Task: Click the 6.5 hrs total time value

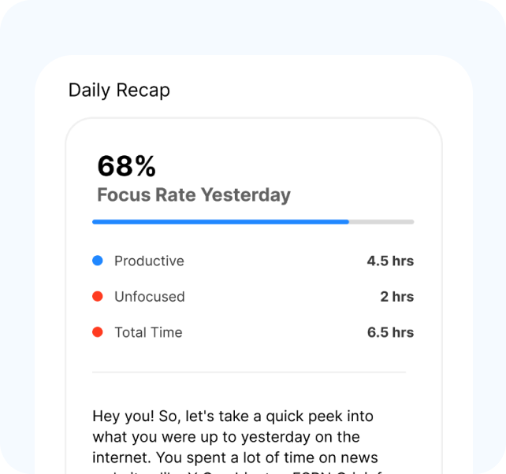Action: pos(390,332)
